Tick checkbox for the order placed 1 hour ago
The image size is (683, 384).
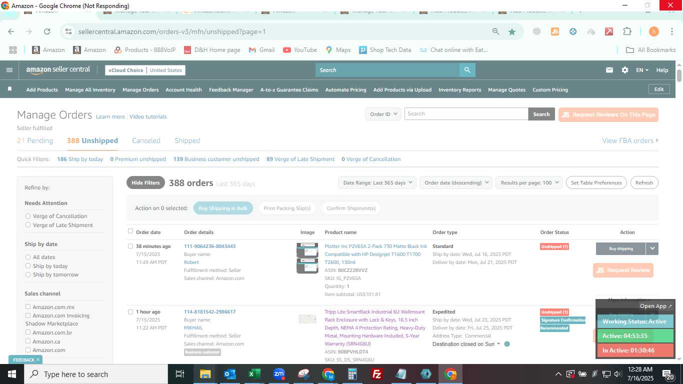tap(130, 311)
